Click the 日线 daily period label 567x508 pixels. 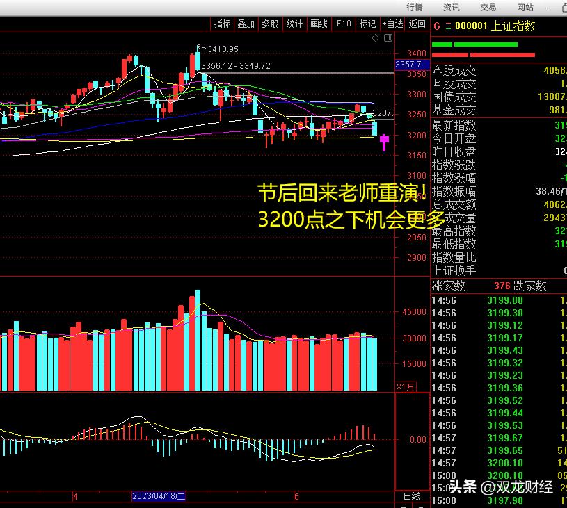411,496
